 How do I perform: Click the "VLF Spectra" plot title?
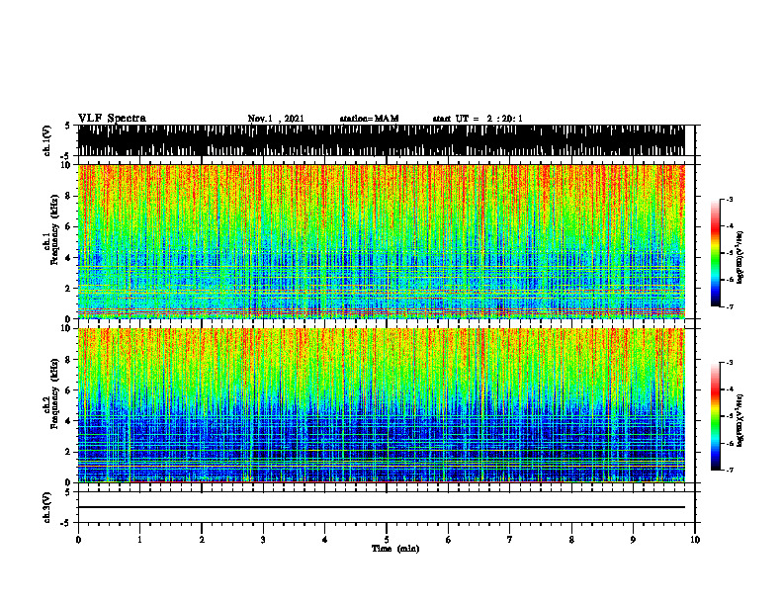112,119
